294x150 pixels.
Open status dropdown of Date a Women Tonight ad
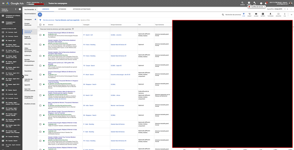click(44, 115)
